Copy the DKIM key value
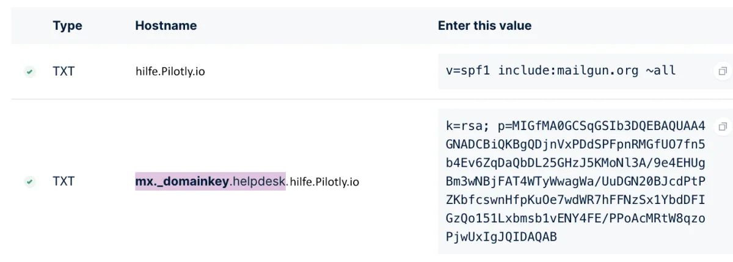Viewport: 733px width, 262px height. (722, 127)
